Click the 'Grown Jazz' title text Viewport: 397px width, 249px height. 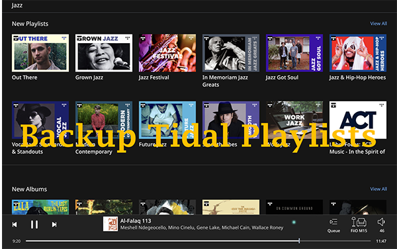click(x=89, y=77)
